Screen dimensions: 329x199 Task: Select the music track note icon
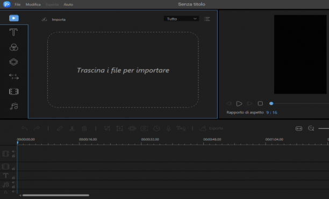(x=6, y=184)
